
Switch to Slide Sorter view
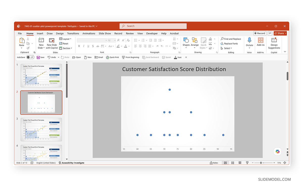coord(233,163)
